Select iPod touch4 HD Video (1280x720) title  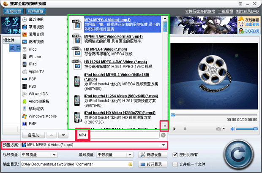pos(120,113)
